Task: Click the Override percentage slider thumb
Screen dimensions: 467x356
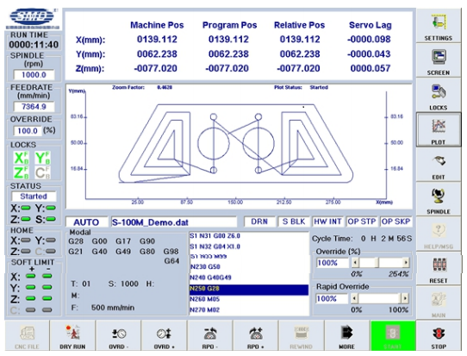Action: [x=377, y=263]
